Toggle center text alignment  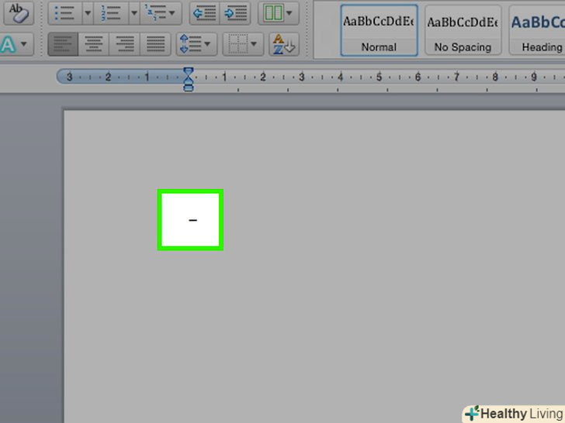coord(94,44)
